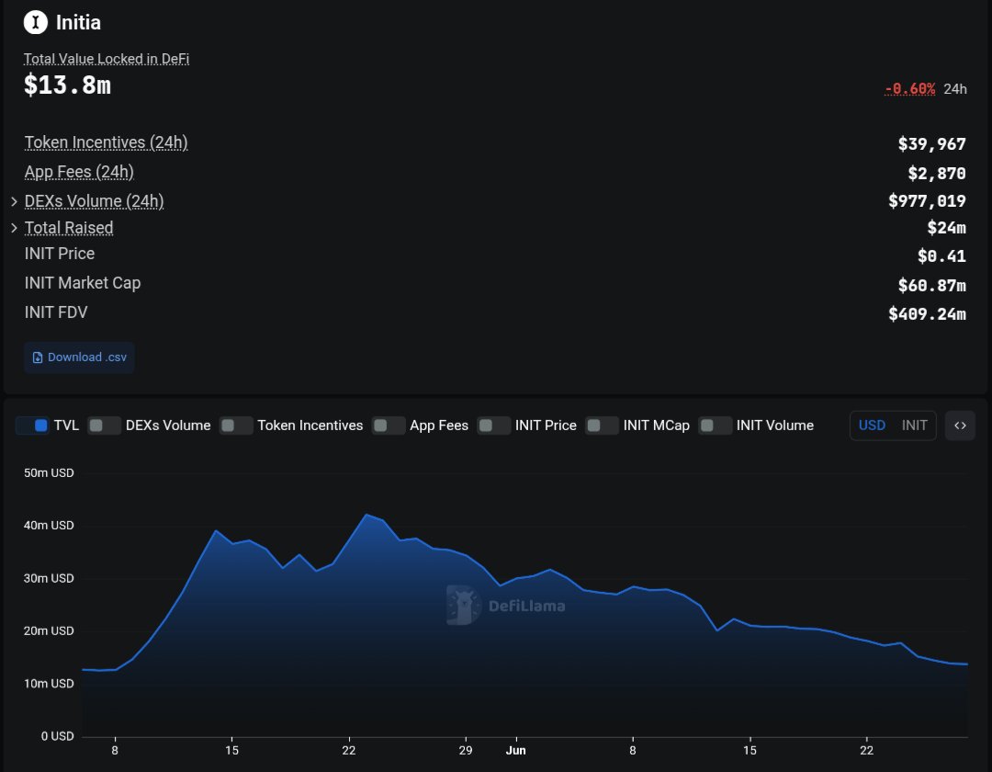Click the -0.60% 24h change value
992x772 pixels.
(x=909, y=88)
